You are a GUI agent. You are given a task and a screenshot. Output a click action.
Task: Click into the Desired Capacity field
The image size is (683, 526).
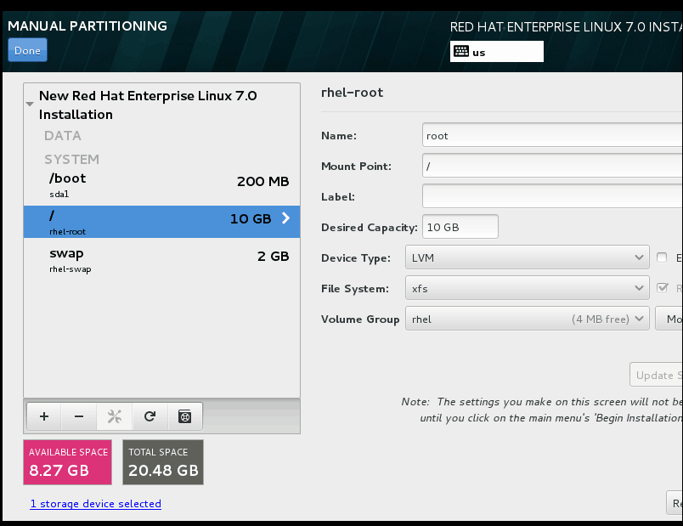pyautogui.click(x=460, y=228)
